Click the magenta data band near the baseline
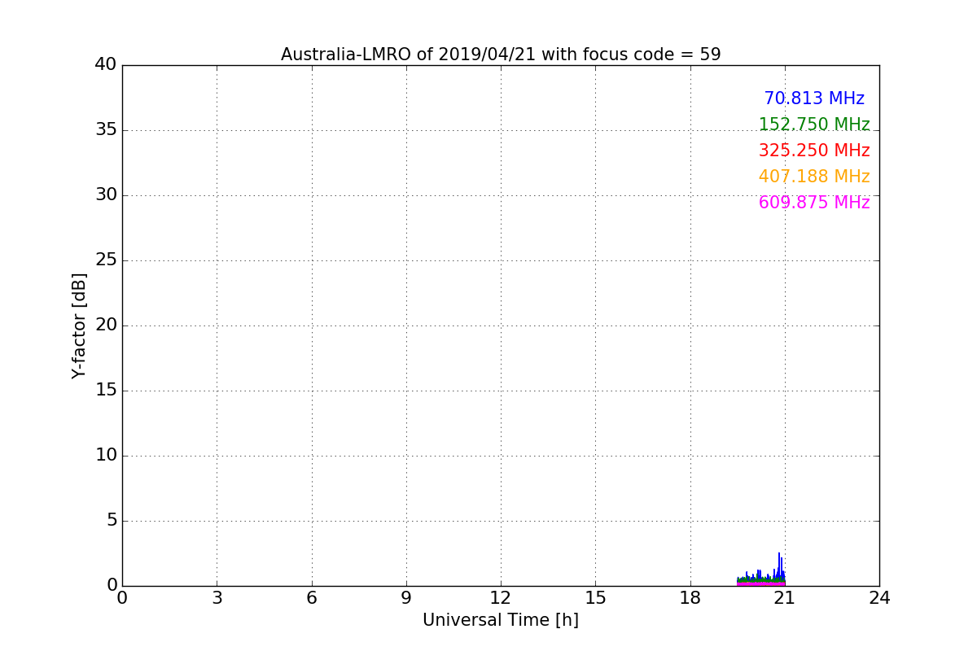Image resolution: width=977 pixels, height=651 pixels. pos(760,583)
